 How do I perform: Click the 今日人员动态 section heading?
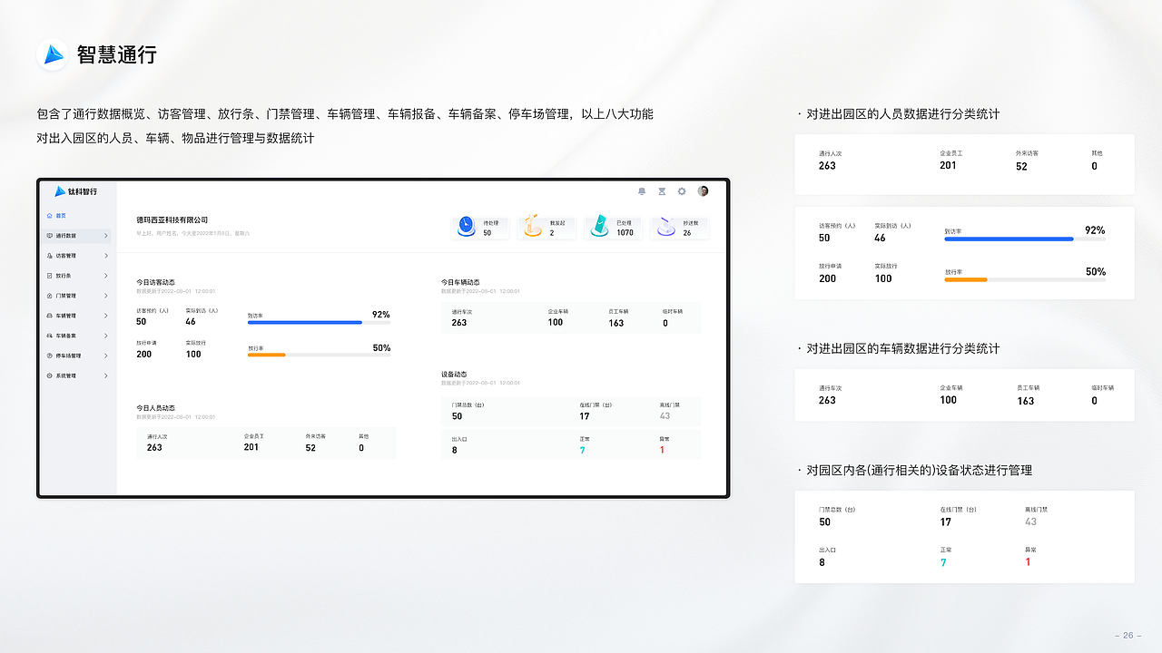pyautogui.click(x=156, y=408)
